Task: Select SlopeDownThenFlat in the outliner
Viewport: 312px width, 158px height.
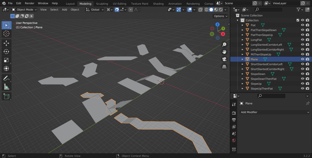Action: click(x=264, y=79)
